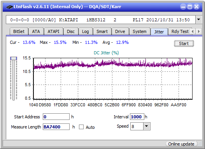Minimize the LtnFlash window
The height and width of the screenshot is (149, 205).
183,7
